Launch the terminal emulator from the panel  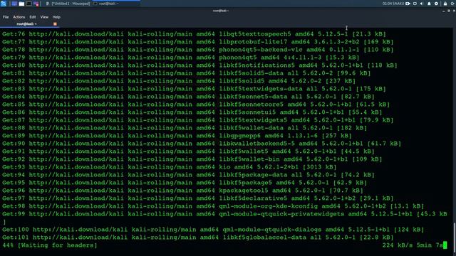point(28,4)
